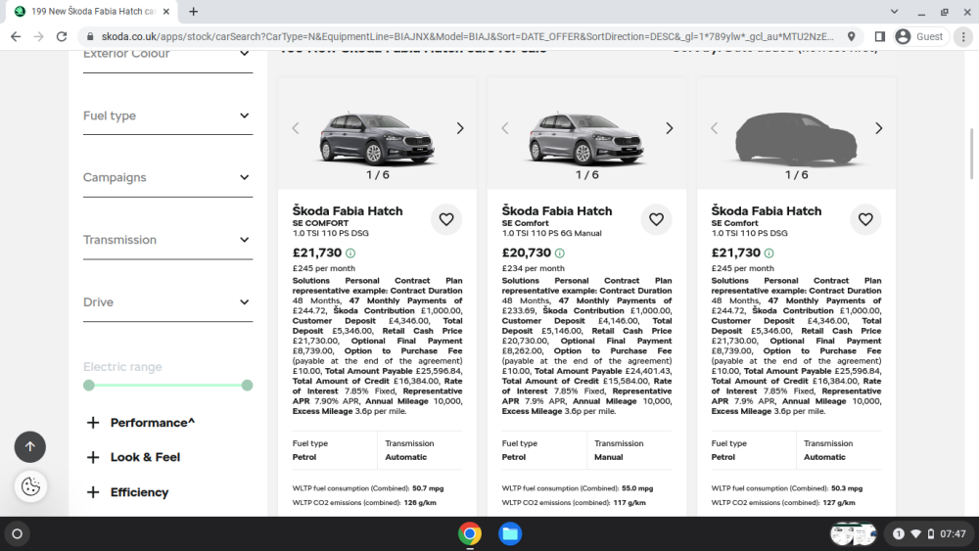Click Electric range slider left handle
Image resolution: width=979 pixels, height=551 pixels.
89,385
